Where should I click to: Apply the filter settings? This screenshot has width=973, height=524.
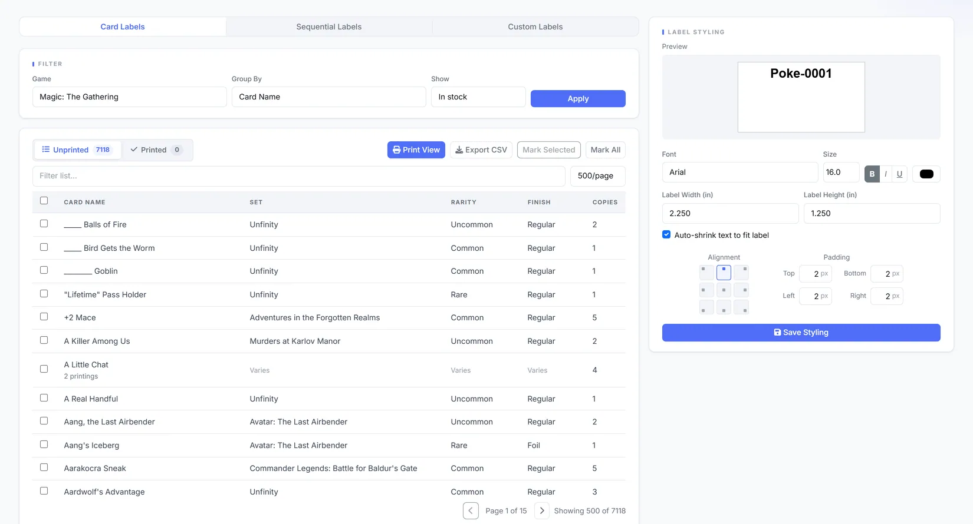tap(578, 99)
